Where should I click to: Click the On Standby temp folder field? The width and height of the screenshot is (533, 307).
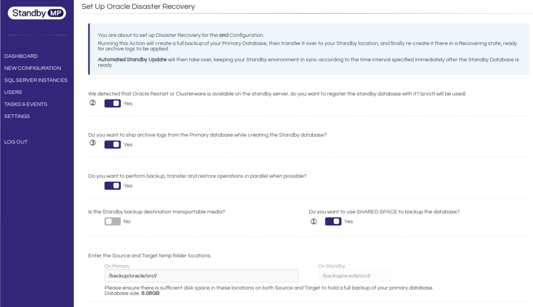tap(355, 276)
